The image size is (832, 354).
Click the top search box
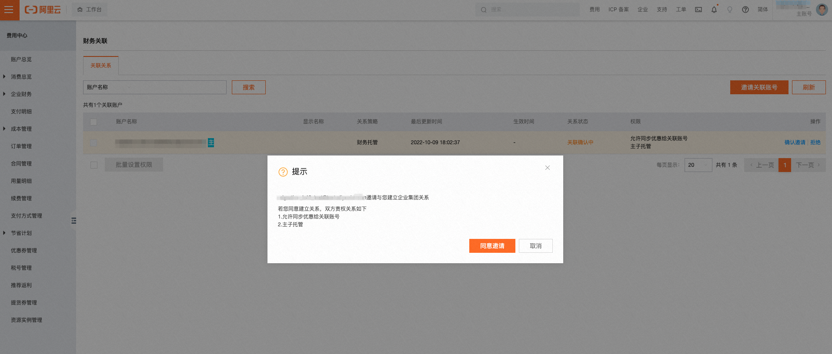pyautogui.click(x=528, y=10)
